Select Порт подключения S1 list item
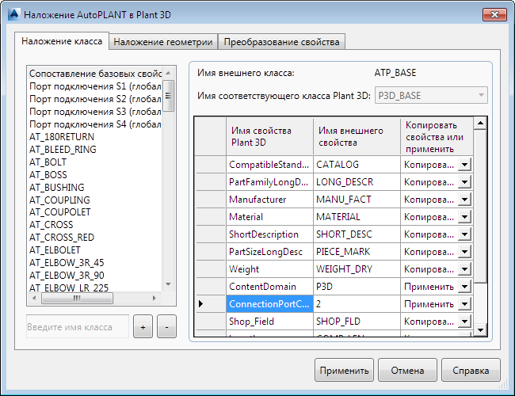The height and width of the screenshot is (396, 515). click(95, 86)
